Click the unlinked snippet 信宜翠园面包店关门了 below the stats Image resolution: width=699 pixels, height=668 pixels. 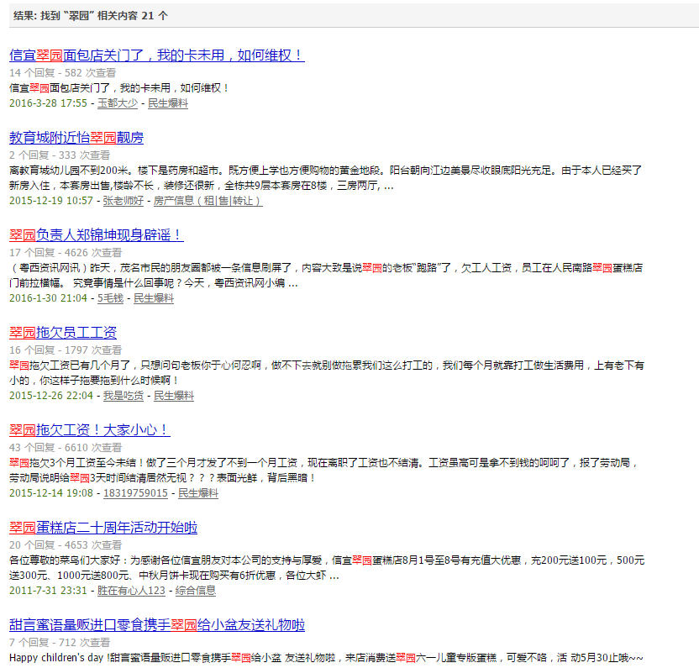[x=119, y=88]
